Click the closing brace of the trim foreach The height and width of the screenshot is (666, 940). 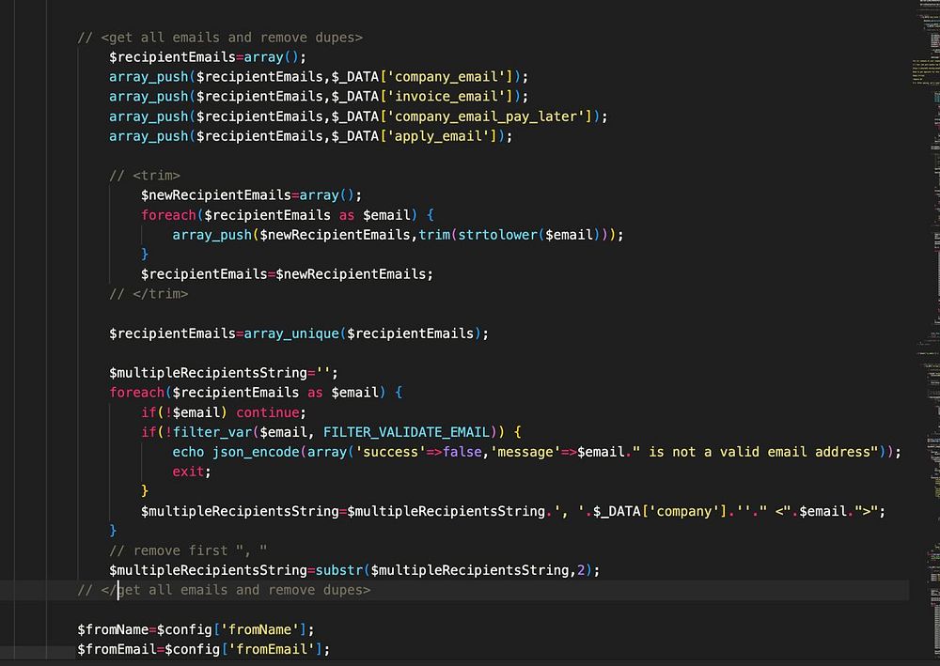[145, 255]
